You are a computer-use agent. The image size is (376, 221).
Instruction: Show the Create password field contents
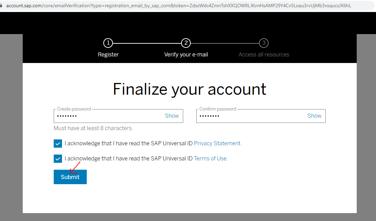(x=172, y=116)
